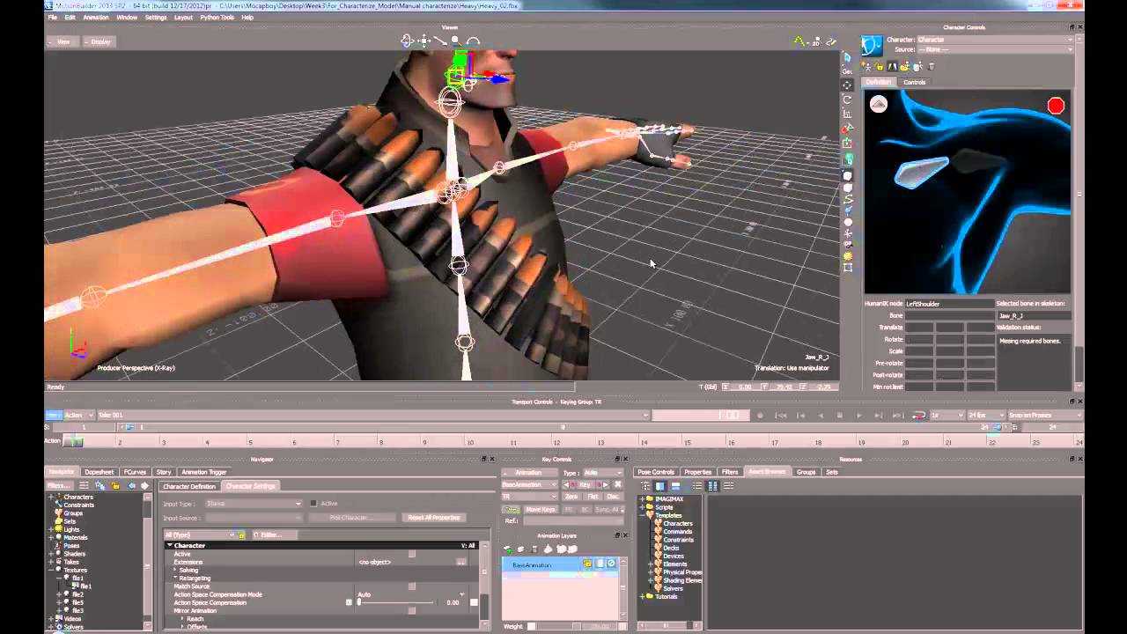
Task: Open the Input Type dropdown
Action: tap(254, 504)
